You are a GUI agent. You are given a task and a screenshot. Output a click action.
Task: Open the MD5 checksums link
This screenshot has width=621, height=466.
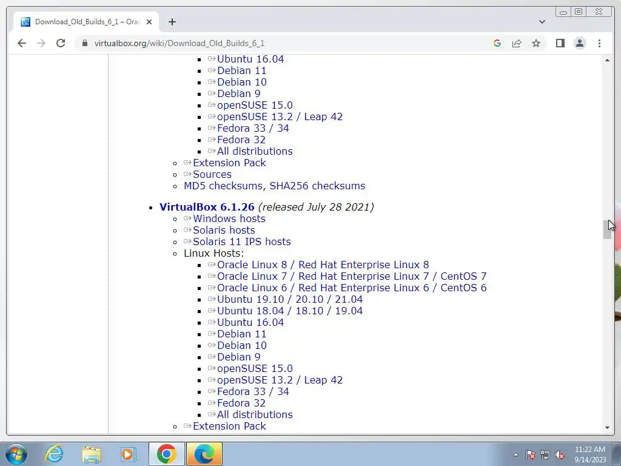(223, 186)
